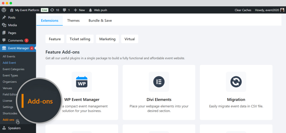Switch to the Extensions tab
This screenshot has height=133, width=286.
tap(50, 21)
